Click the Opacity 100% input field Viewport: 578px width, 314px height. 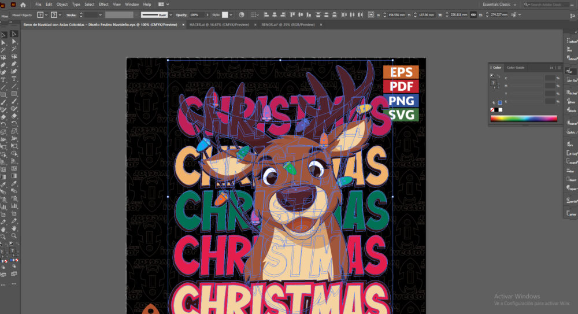(x=197, y=15)
